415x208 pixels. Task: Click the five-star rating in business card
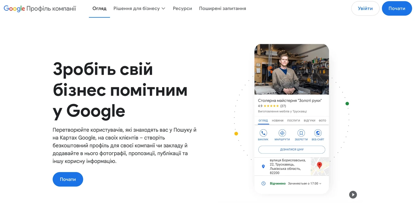pyautogui.click(x=271, y=106)
